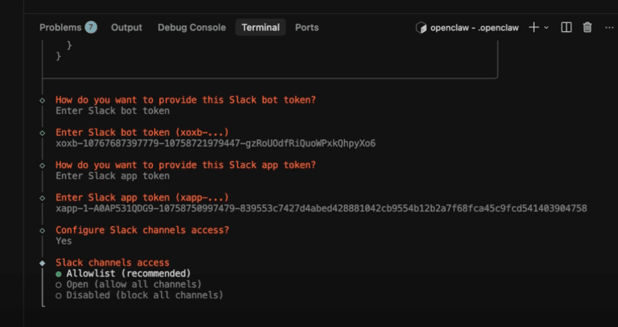618x327 pixels.
Task: Click the 'Yes' answer text
Action: 64,241
